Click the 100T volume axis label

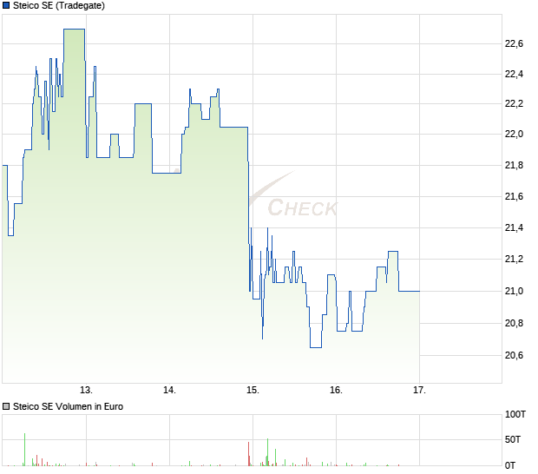515,414
